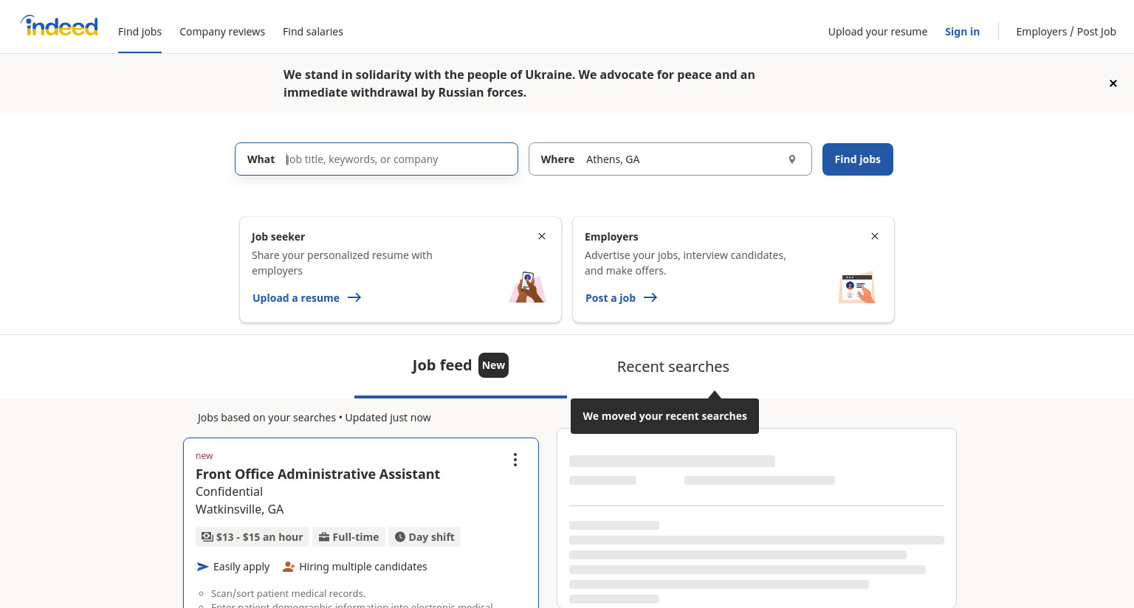Click the Watkinsville, GA location text
Screen dimensions: 1134x608
tap(239, 509)
